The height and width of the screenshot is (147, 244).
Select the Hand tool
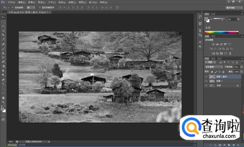pos(3,98)
